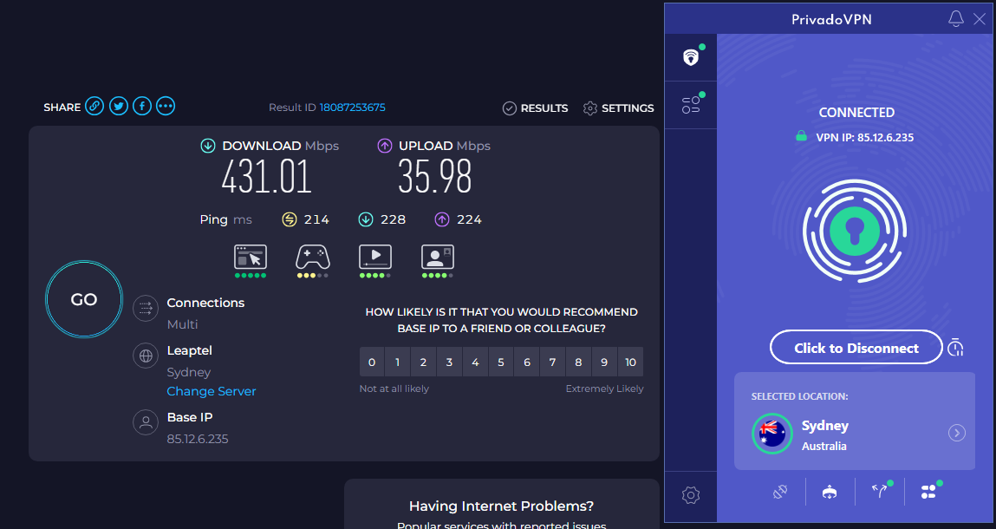This screenshot has height=529, width=996.
Task: Click the green keyhole connection emblem
Action: [855, 231]
